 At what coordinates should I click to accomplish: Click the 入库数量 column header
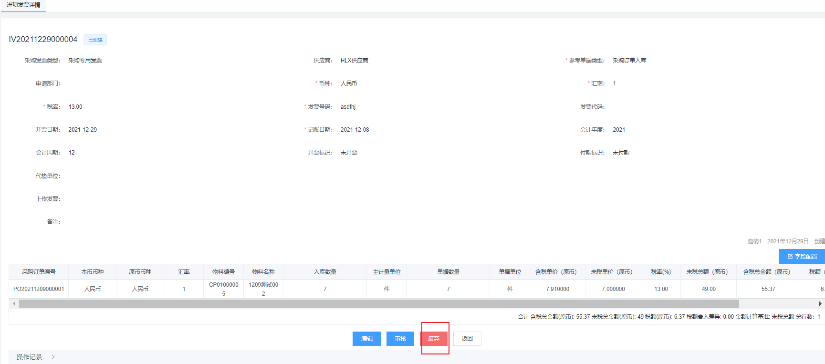(x=325, y=272)
